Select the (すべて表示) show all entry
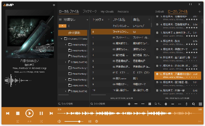Image resolution: width=205 pixels, height=126 pixels. (73, 33)
